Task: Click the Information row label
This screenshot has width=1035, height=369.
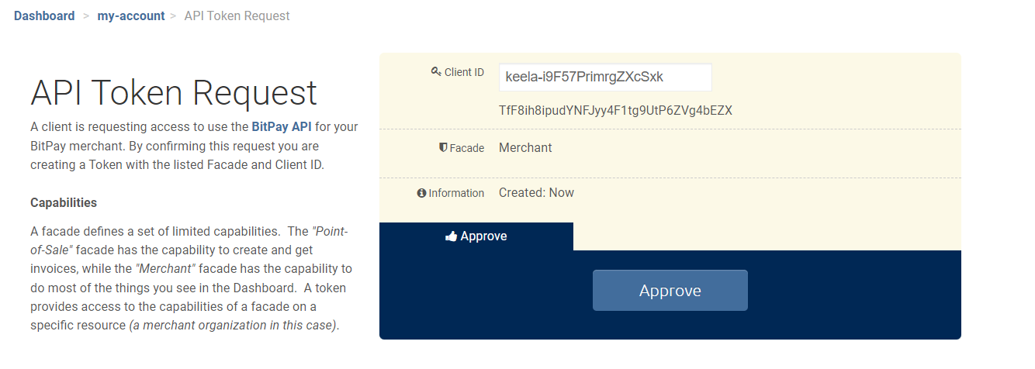Action: pos(456,193)
